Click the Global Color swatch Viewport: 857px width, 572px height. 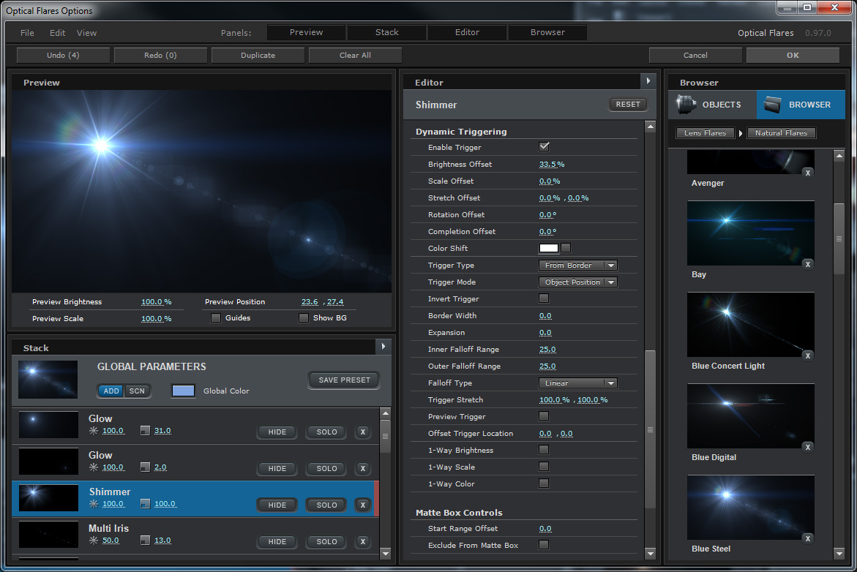[x=183, y=391]
